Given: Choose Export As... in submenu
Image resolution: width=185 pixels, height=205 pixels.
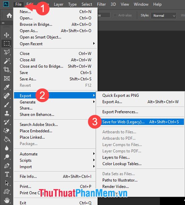Looking at the screenshot, I should coord(141,102).
